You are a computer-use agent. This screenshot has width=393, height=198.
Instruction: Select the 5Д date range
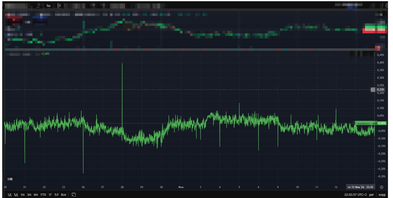click(x=16, y=195)
